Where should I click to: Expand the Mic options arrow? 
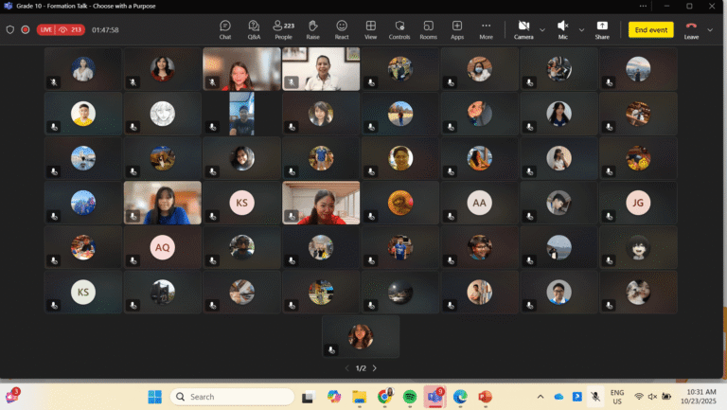pos(581,30)
